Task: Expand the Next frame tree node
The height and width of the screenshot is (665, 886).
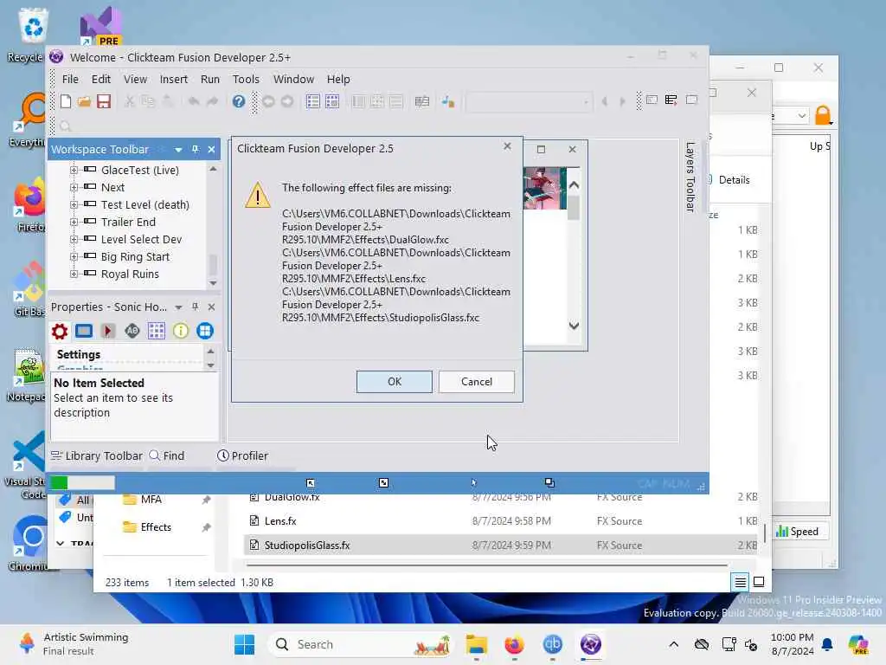Action: [x=74, y=187]
